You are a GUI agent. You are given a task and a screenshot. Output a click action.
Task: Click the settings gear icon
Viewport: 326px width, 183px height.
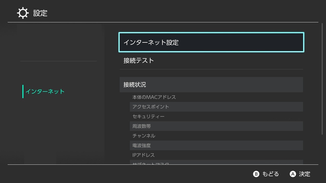click(x=23, y=13)
